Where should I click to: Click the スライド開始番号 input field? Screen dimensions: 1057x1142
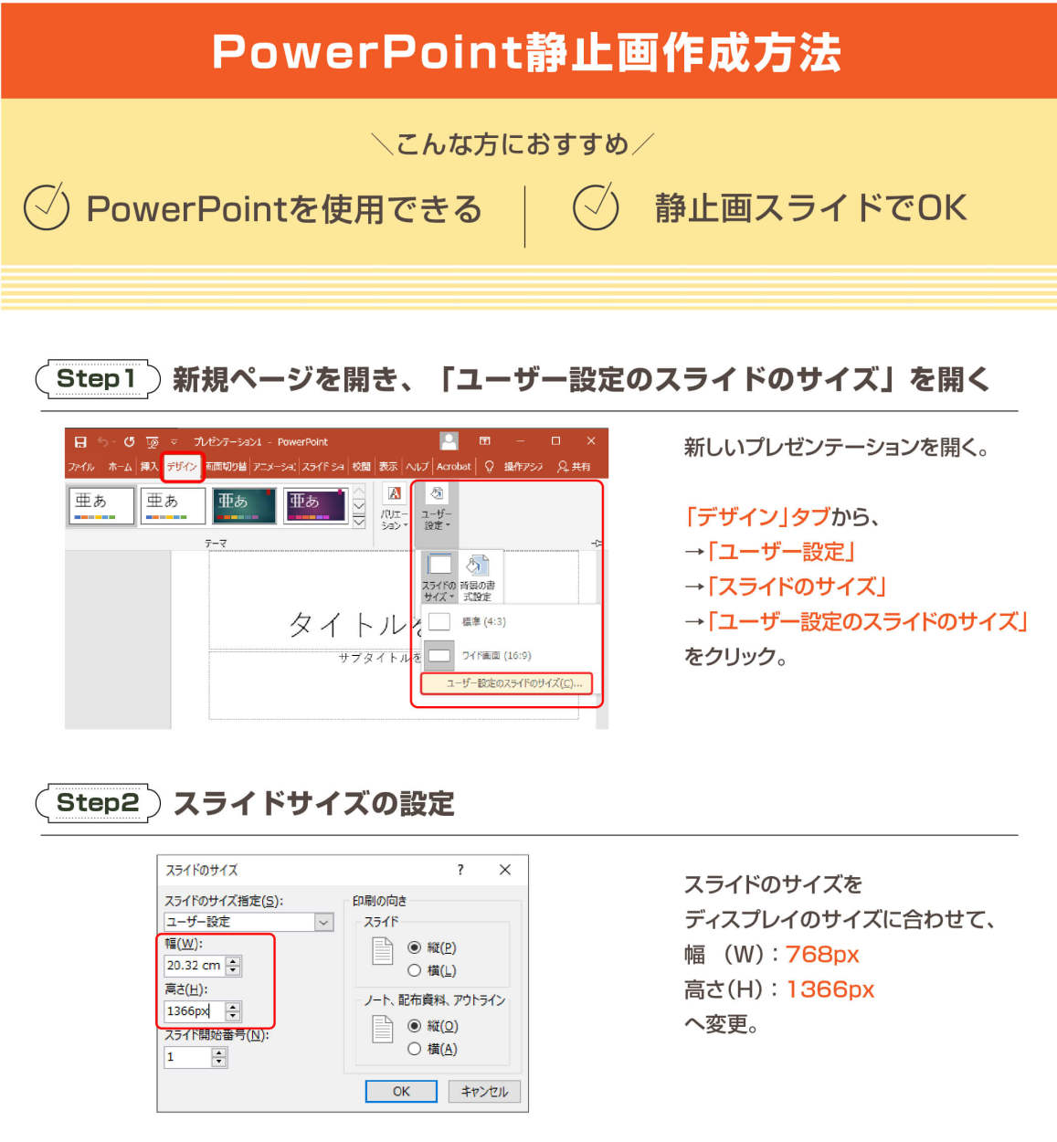pyautogui.click(x=187, y=1057)
